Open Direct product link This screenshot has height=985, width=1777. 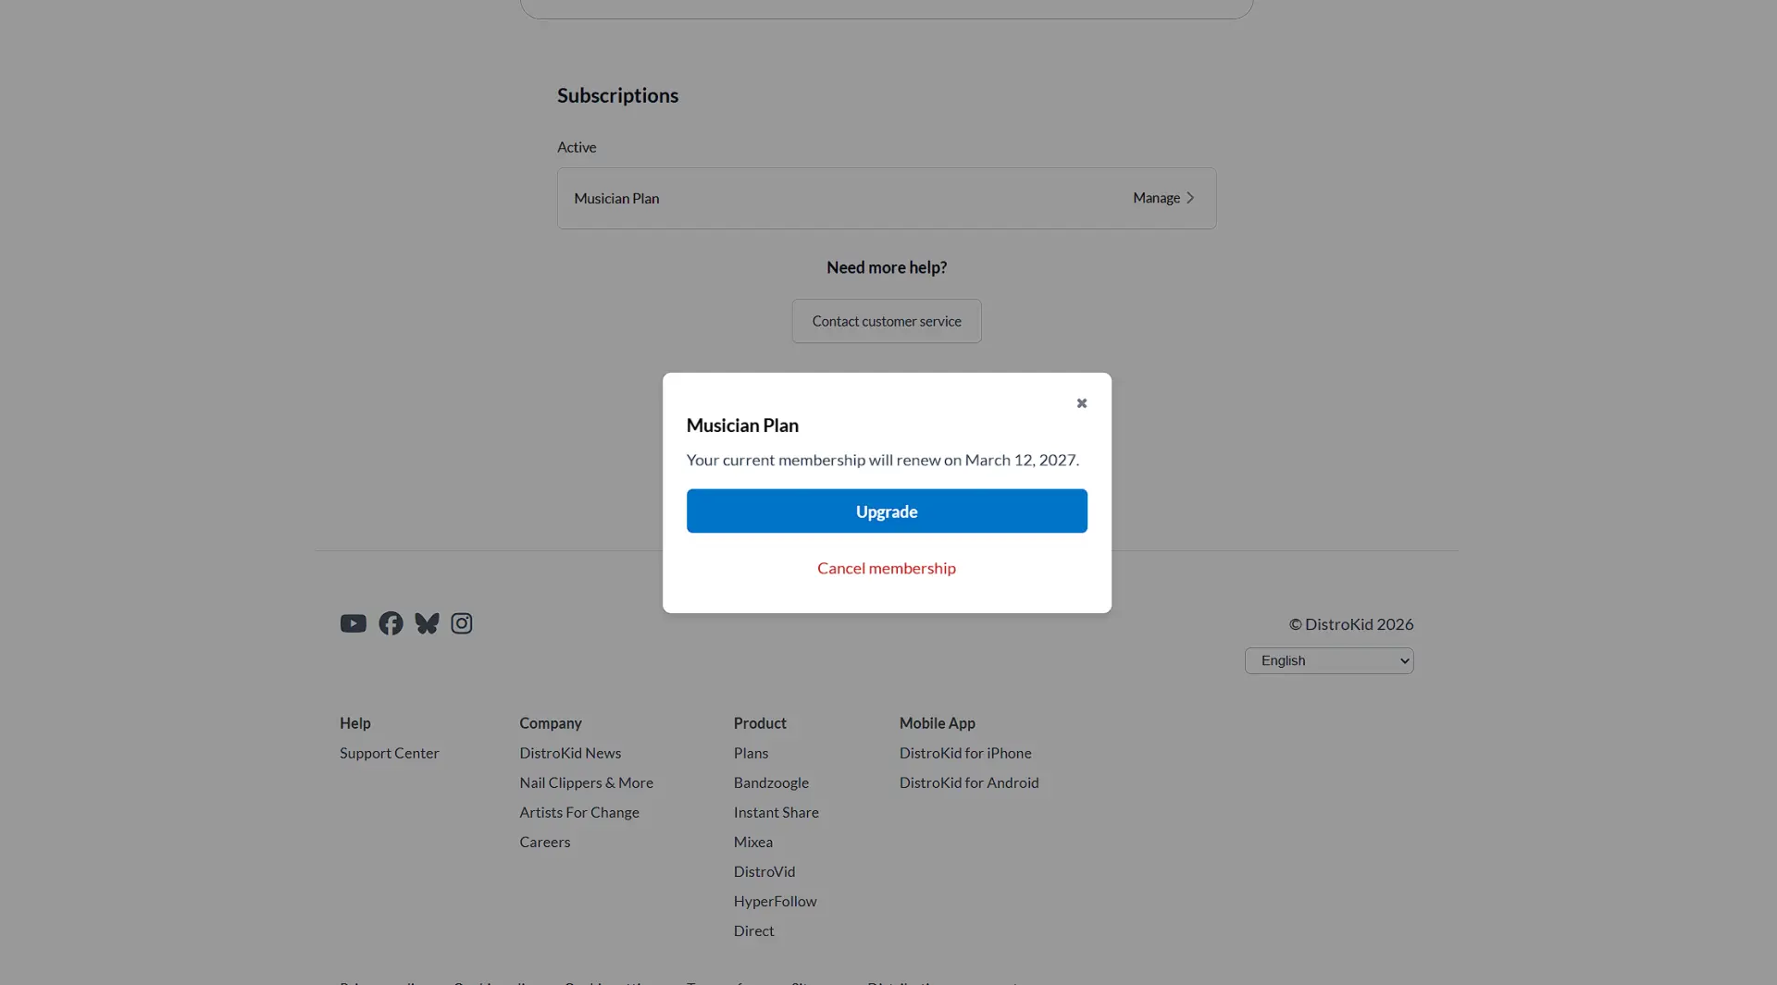(x=754, y=930)
